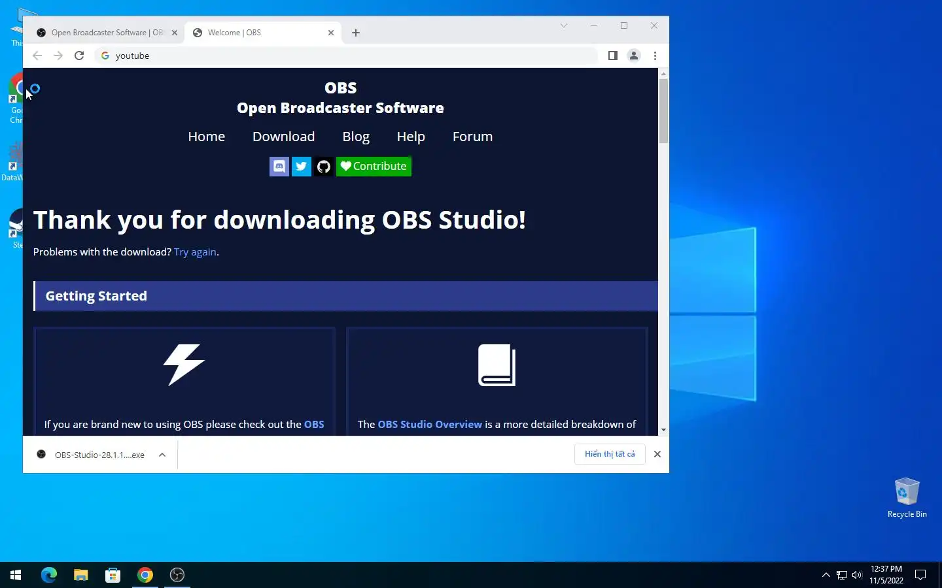Close the Welcome | OBS tab
The image size is (942, 588).
(x=331, y=33)
